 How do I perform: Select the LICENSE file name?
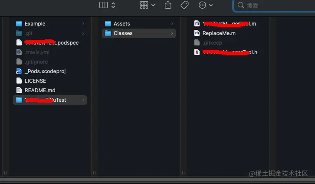pos(35,81)
